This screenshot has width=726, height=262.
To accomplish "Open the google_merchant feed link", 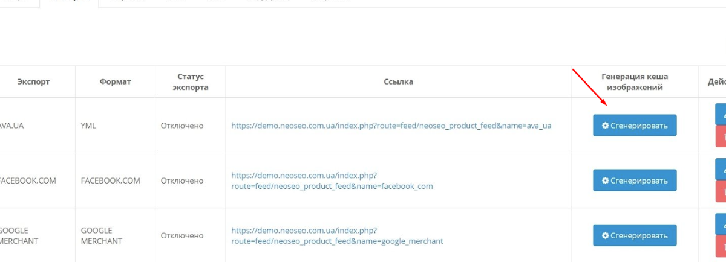I will tap(337, 235).
